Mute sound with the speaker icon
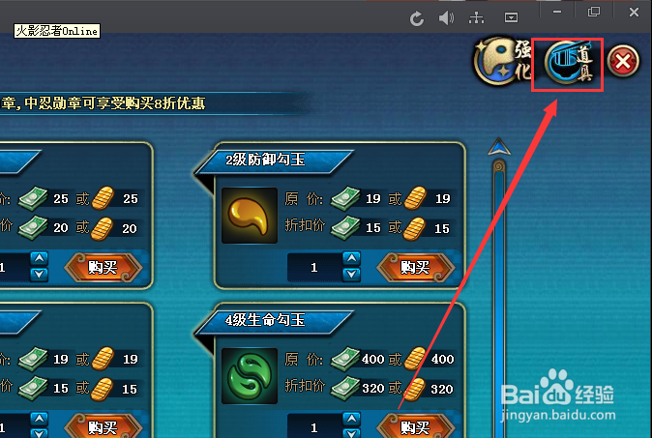Screen dimensions: 652x438 click(446, 18)
